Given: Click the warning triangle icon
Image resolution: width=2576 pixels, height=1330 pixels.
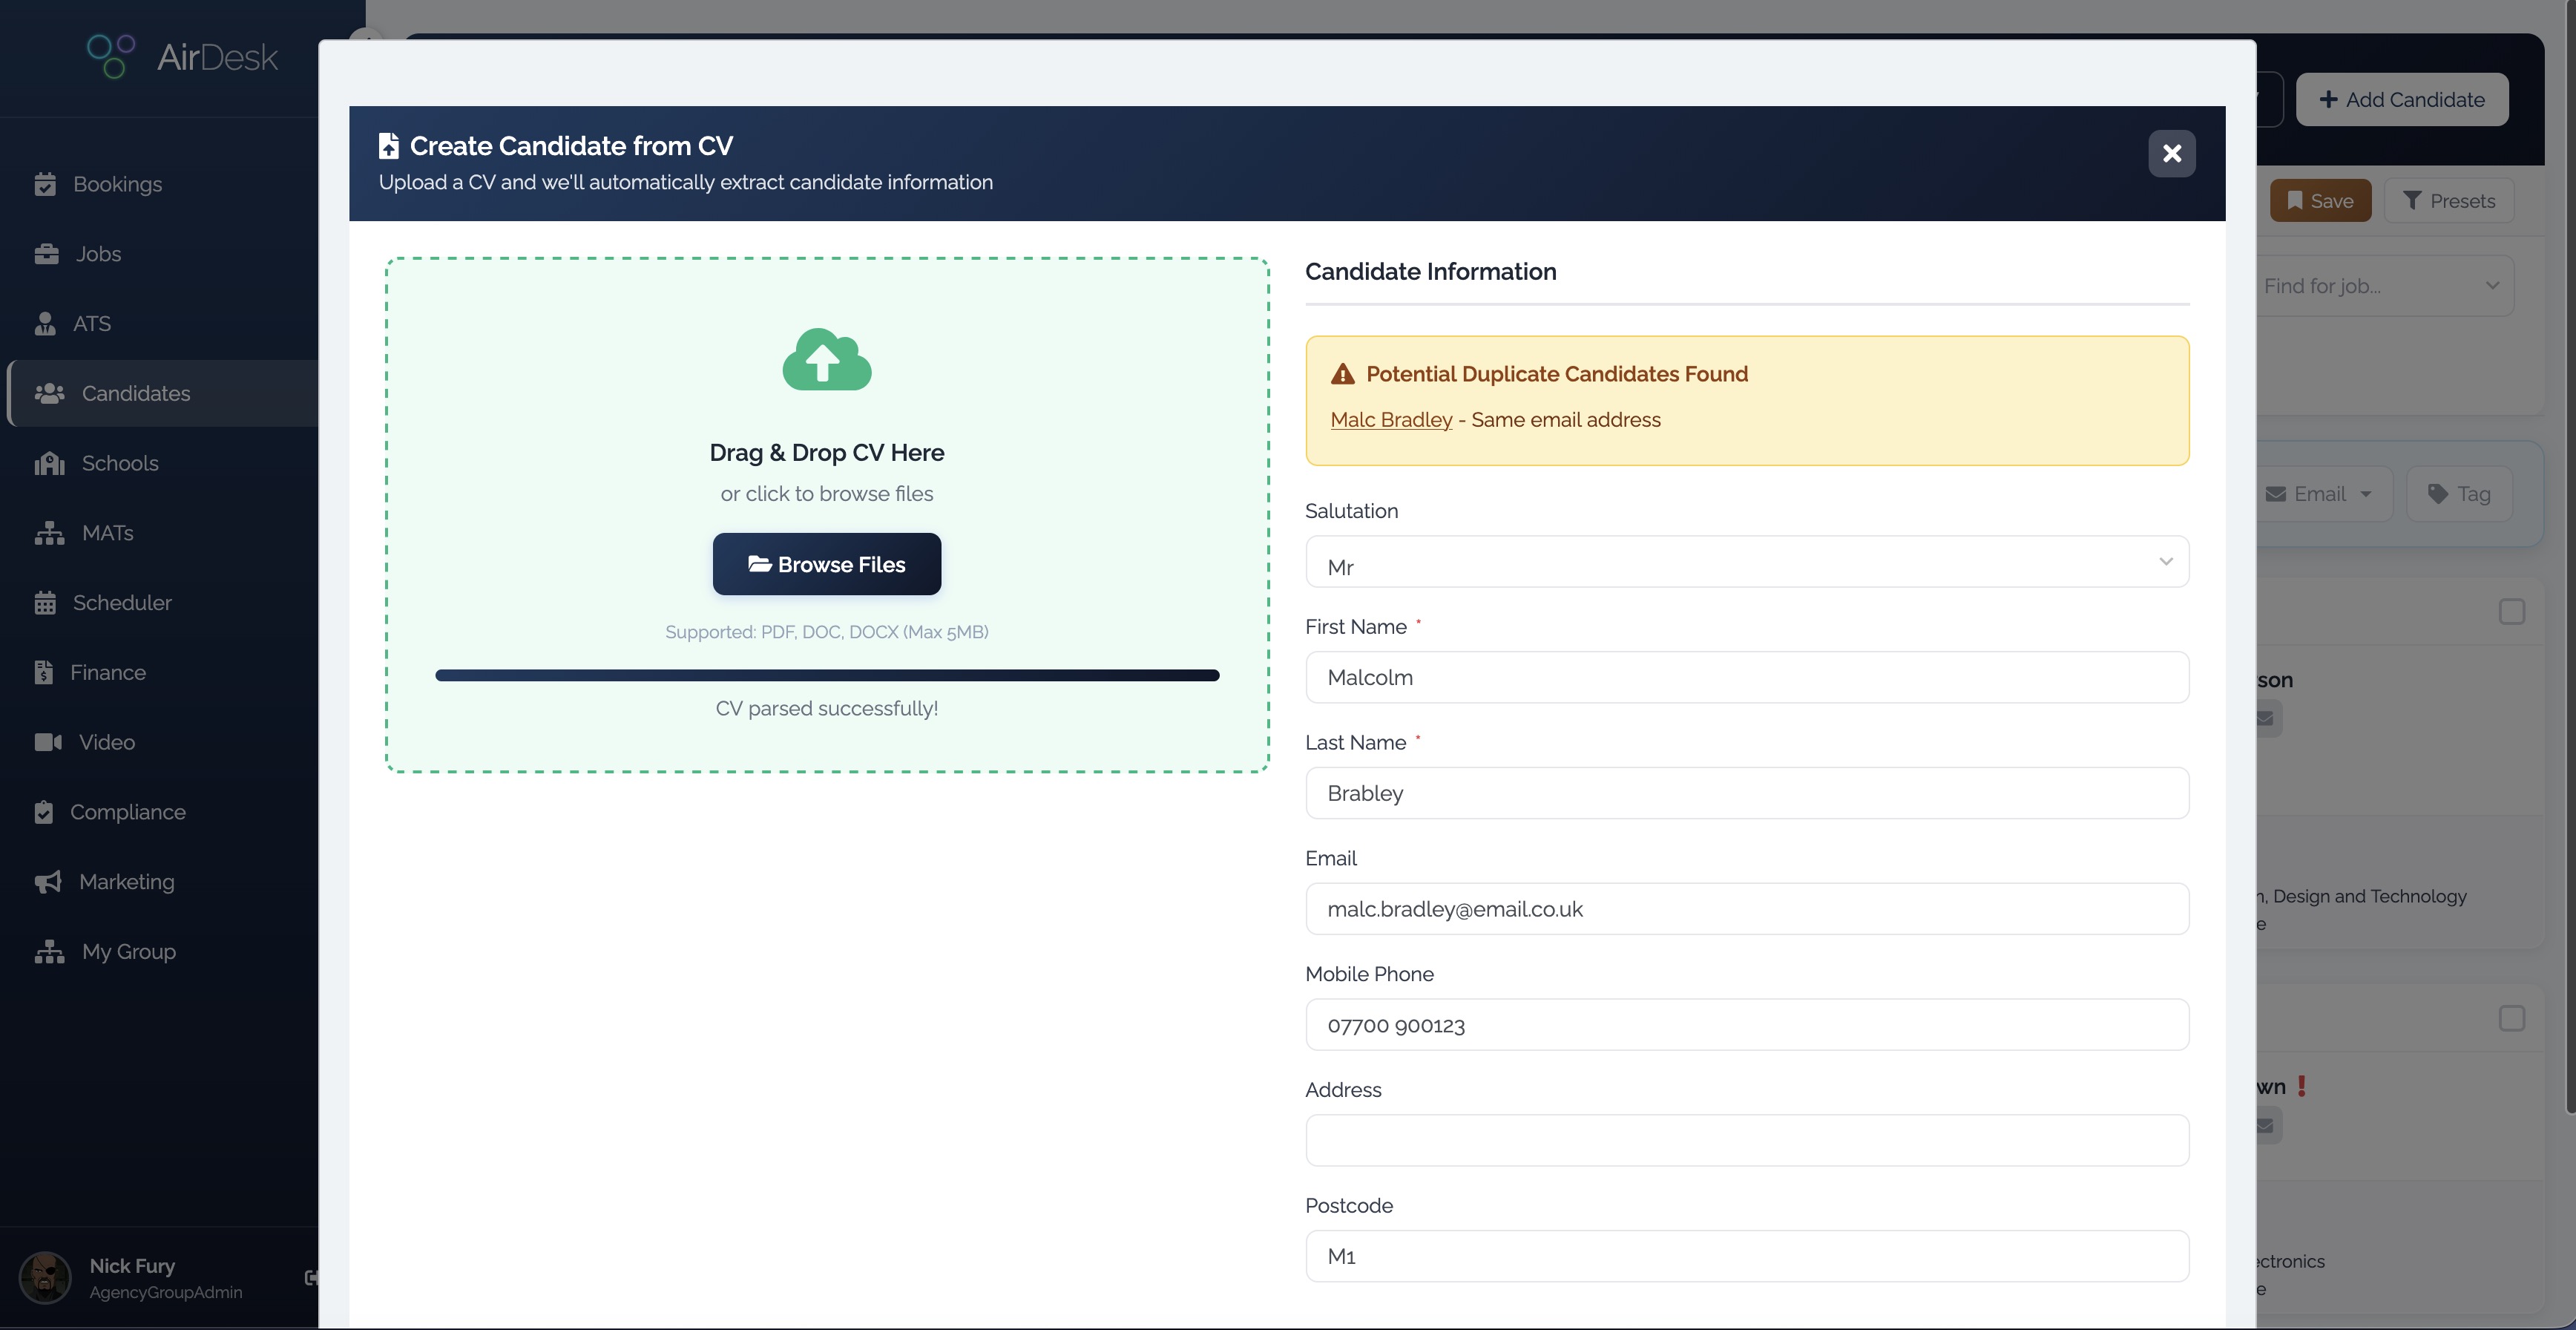Looking at the screenshot, I should [x=1342, y=374].
